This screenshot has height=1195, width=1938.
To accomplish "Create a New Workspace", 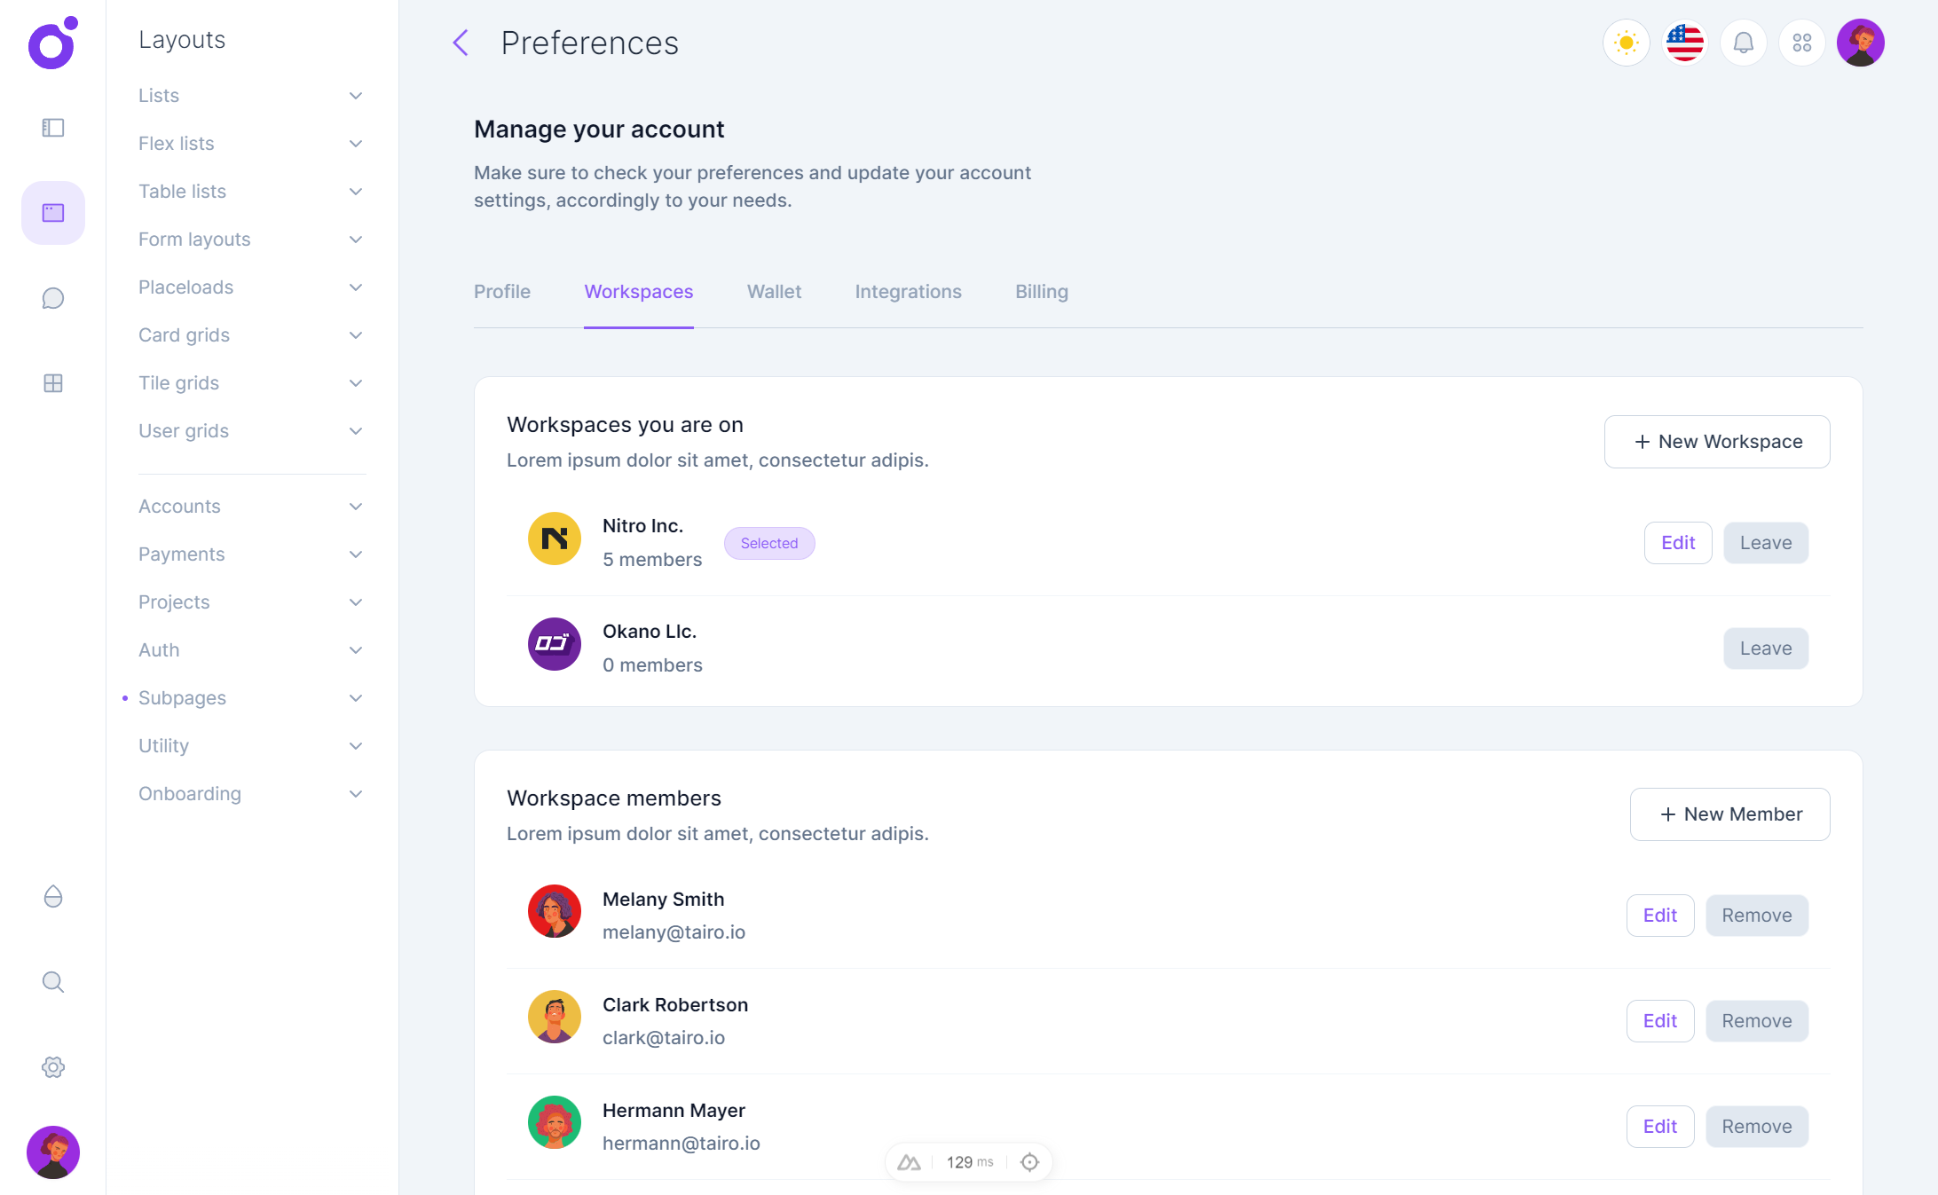I will (1716, 441).
